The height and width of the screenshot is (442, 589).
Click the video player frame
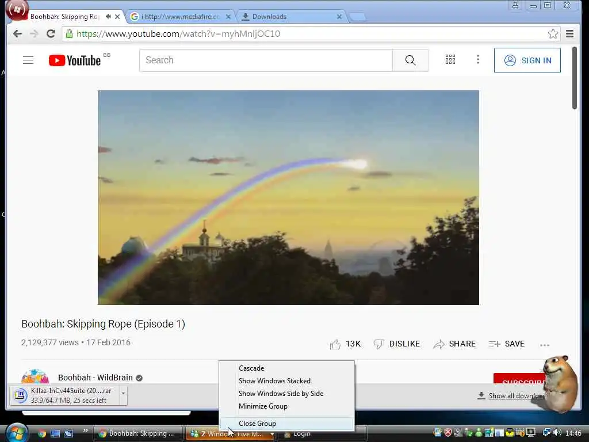coord(288,197)
